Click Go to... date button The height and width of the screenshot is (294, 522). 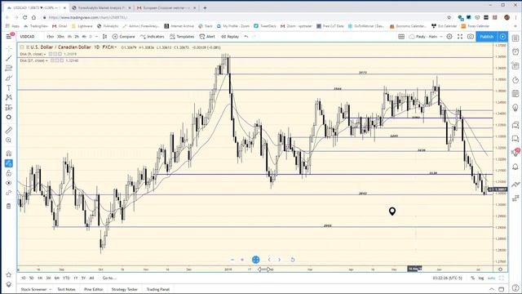click(x=109, y=278)
